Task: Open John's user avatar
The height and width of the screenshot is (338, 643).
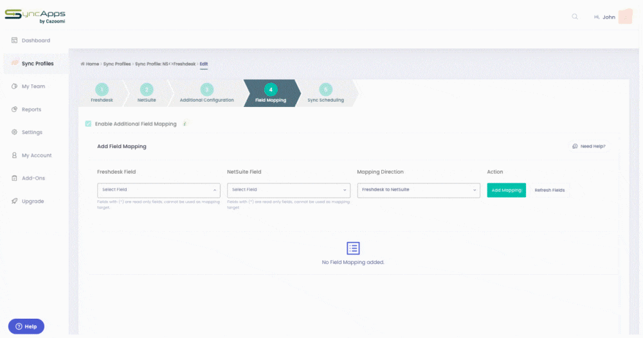Action: click(x=626, y=17)
